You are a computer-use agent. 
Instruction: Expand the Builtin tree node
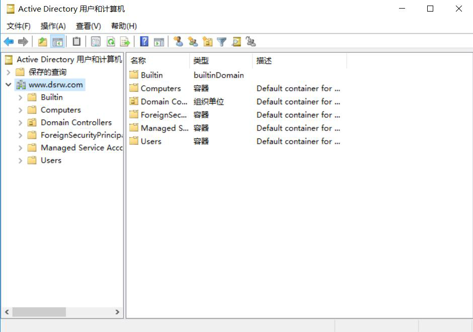click(20, 98)
